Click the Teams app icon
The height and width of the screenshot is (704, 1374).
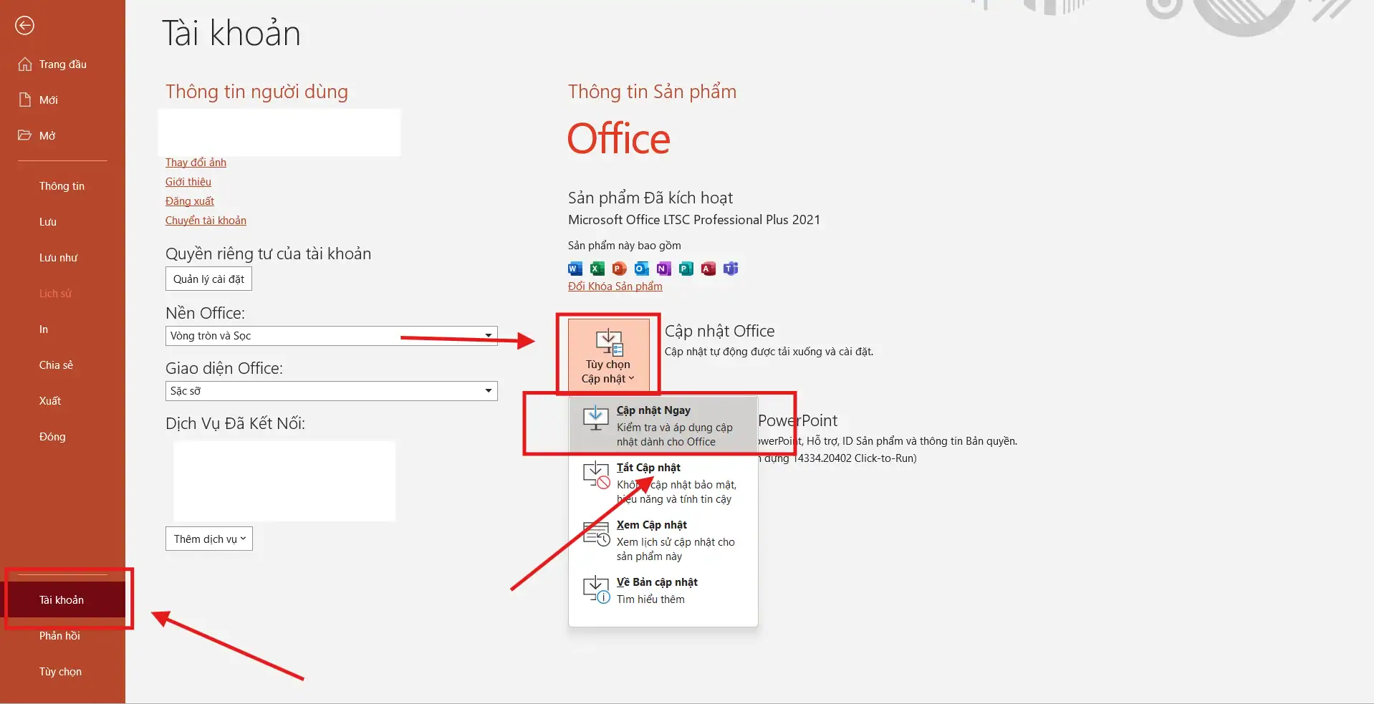click(730, 269)
